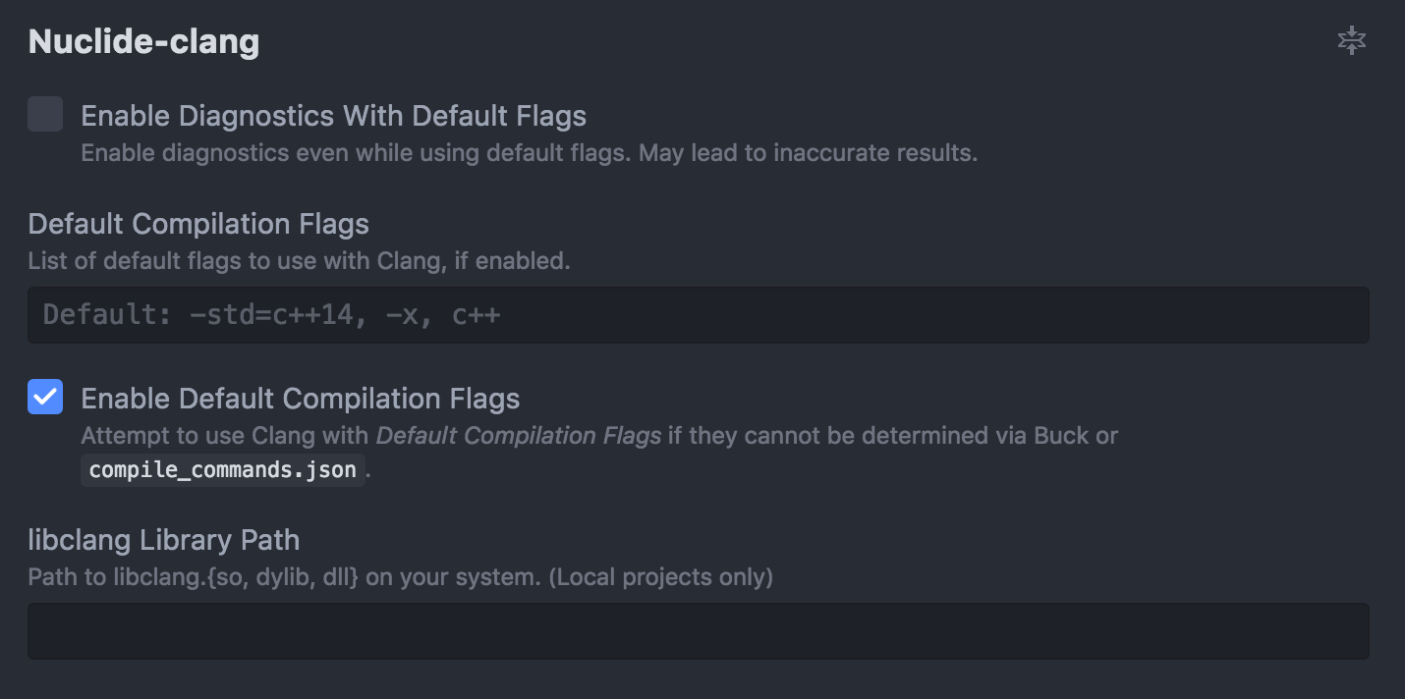Click the 'Enable diagnostics even while using' description
The width and height of the screenshot is (1405, 699).
[x=256, y=153]
